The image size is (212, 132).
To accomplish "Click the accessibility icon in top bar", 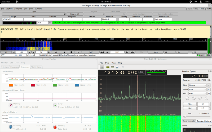I will pyautogui.click(x=191, y=2).
